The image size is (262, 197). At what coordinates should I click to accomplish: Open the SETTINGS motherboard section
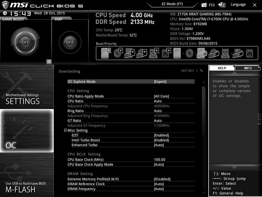pyautogui.click(x=27, y=87)
